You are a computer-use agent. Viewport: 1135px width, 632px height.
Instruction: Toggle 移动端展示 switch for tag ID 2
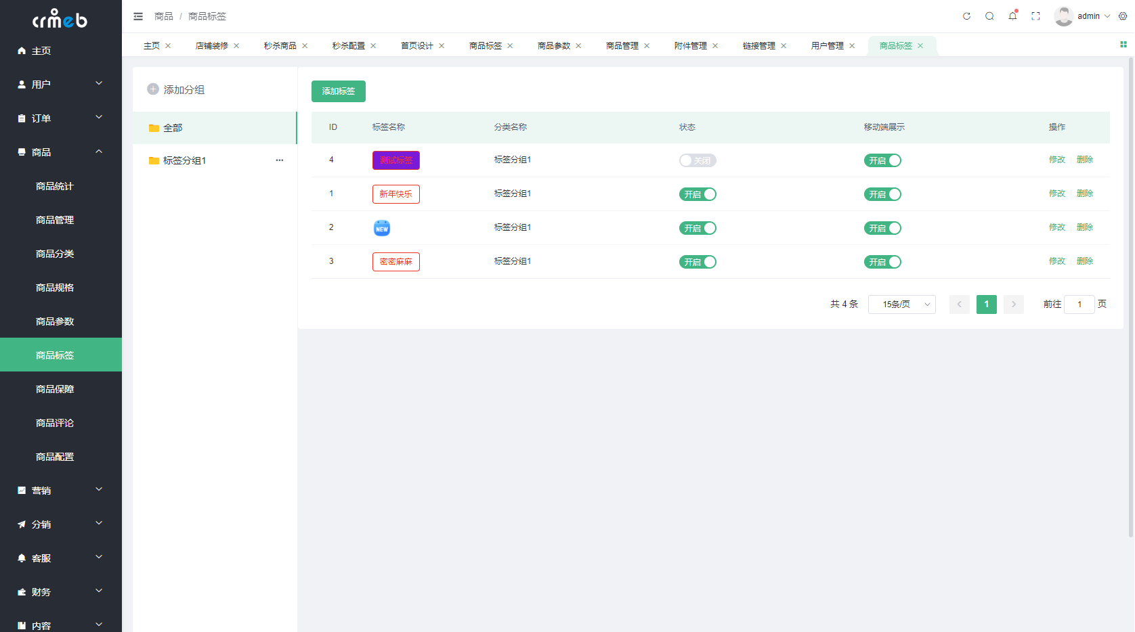pyautogui.click(x=882, y=228)
